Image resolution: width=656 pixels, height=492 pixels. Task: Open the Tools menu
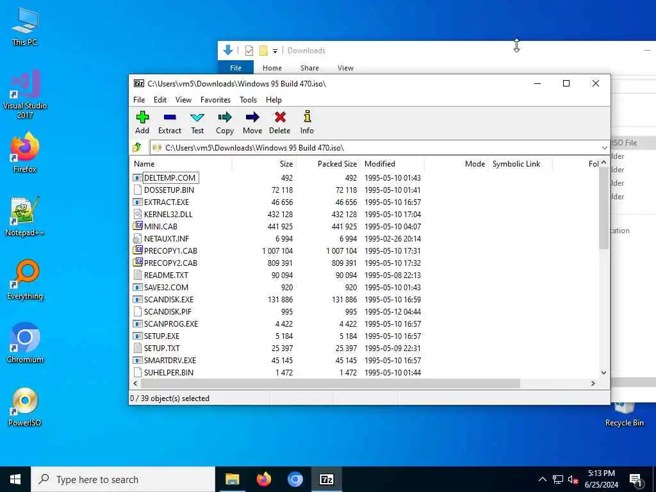point(248,99)
